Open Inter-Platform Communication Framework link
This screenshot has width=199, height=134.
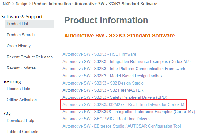[124, 69]
